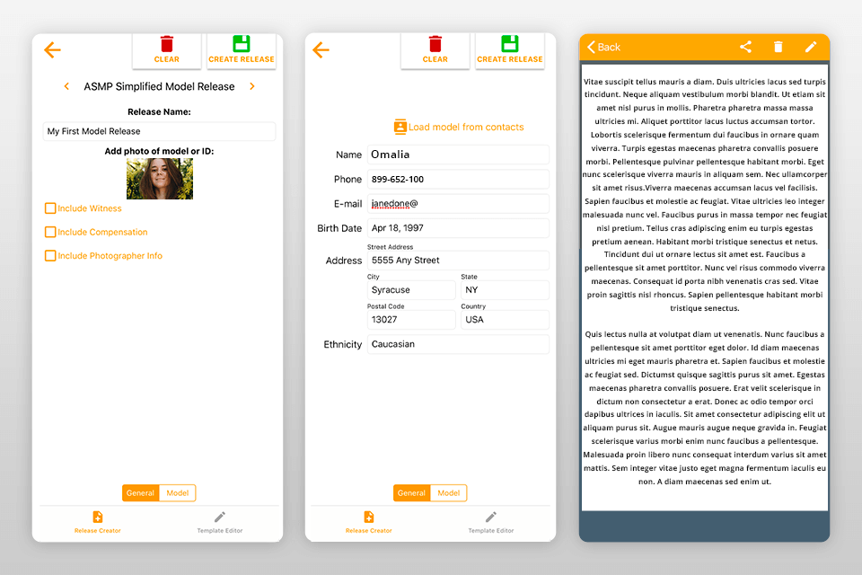Tap the model photo thumbnail
Viewport: 862px width, 575px height.
(159, 179)
